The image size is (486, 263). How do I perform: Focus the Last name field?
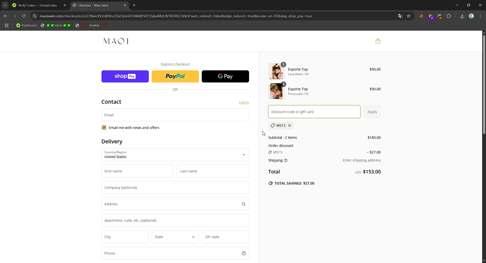coord(213,171)
